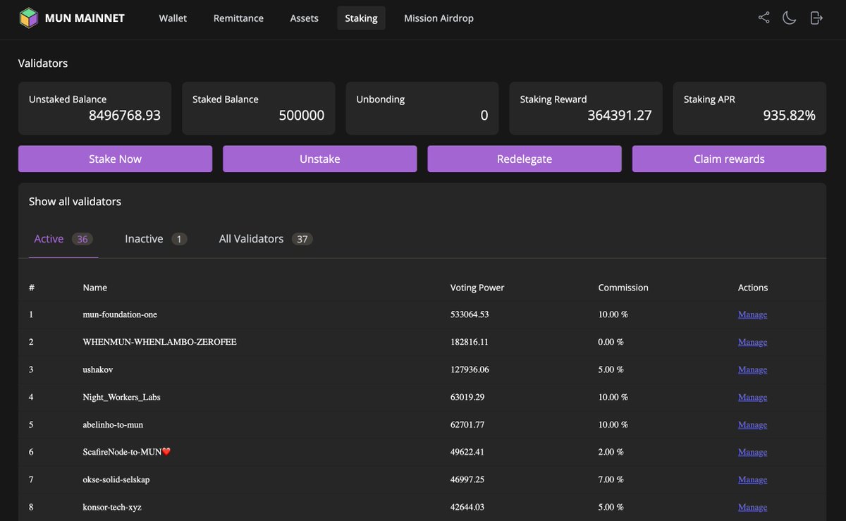Click the logout icon

[x=816, y=18]
